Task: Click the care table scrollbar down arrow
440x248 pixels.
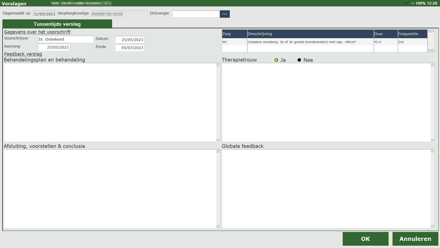Action: (431, 51)
